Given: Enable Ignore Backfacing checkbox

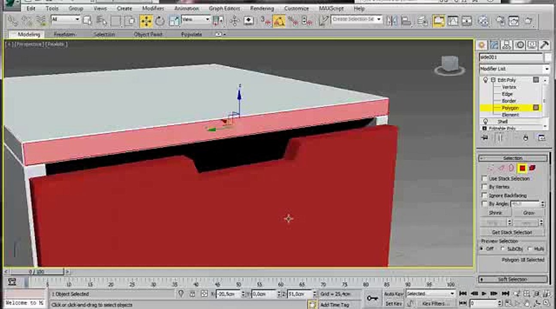Looking at the screenshot, I should [x=485, y=196].
